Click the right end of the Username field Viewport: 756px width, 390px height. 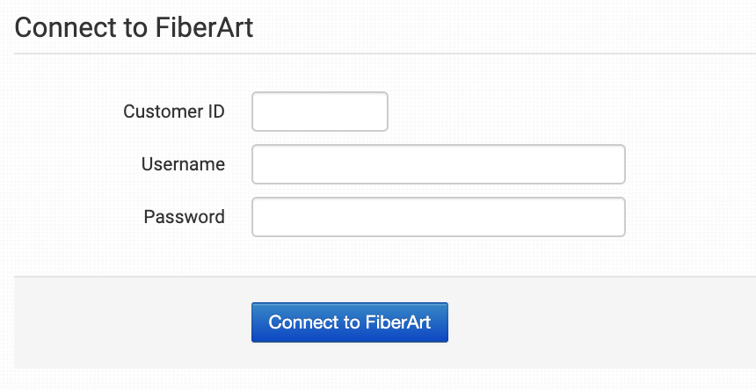click(611, 164)
